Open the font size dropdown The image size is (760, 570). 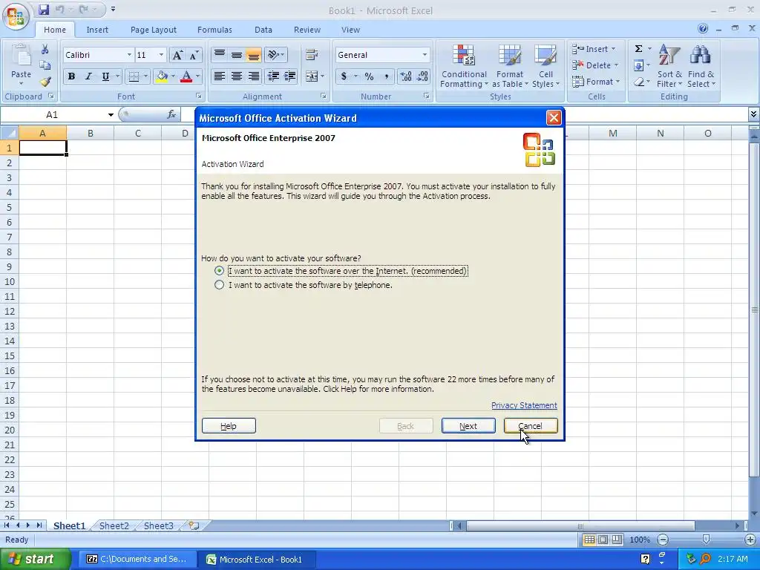[161, 55]
